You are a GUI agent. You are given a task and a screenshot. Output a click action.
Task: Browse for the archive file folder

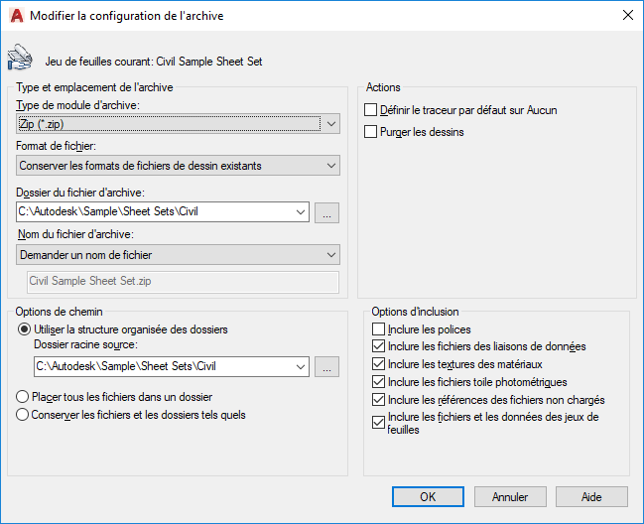click(327, 212)
